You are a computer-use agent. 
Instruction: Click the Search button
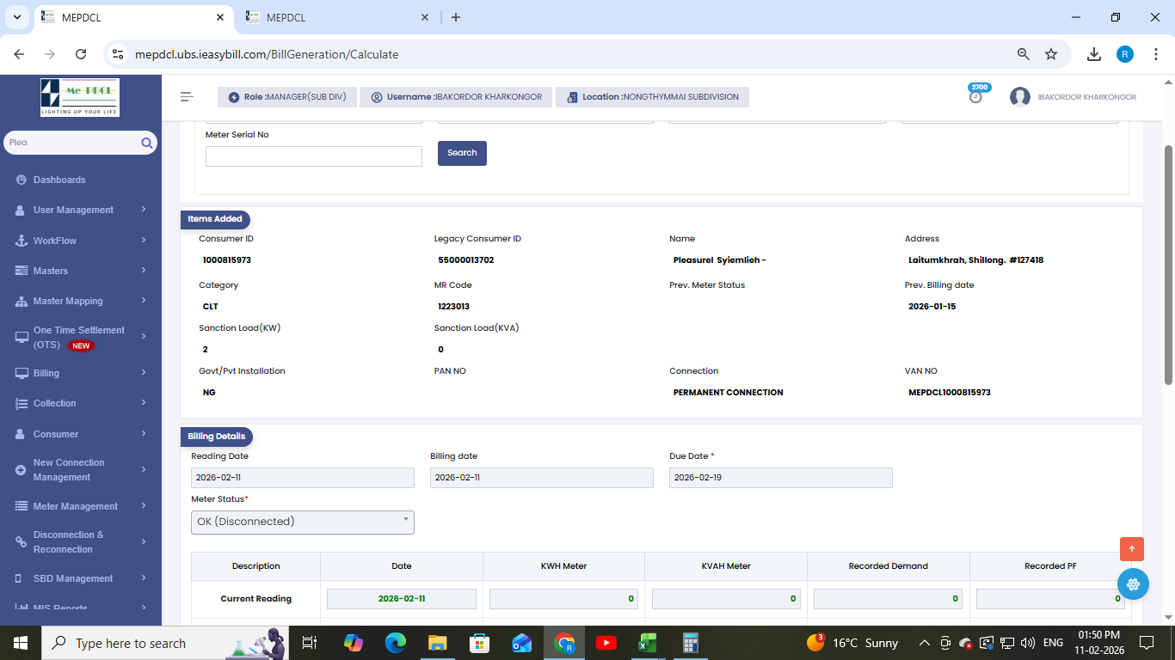[x=462, y=153]
